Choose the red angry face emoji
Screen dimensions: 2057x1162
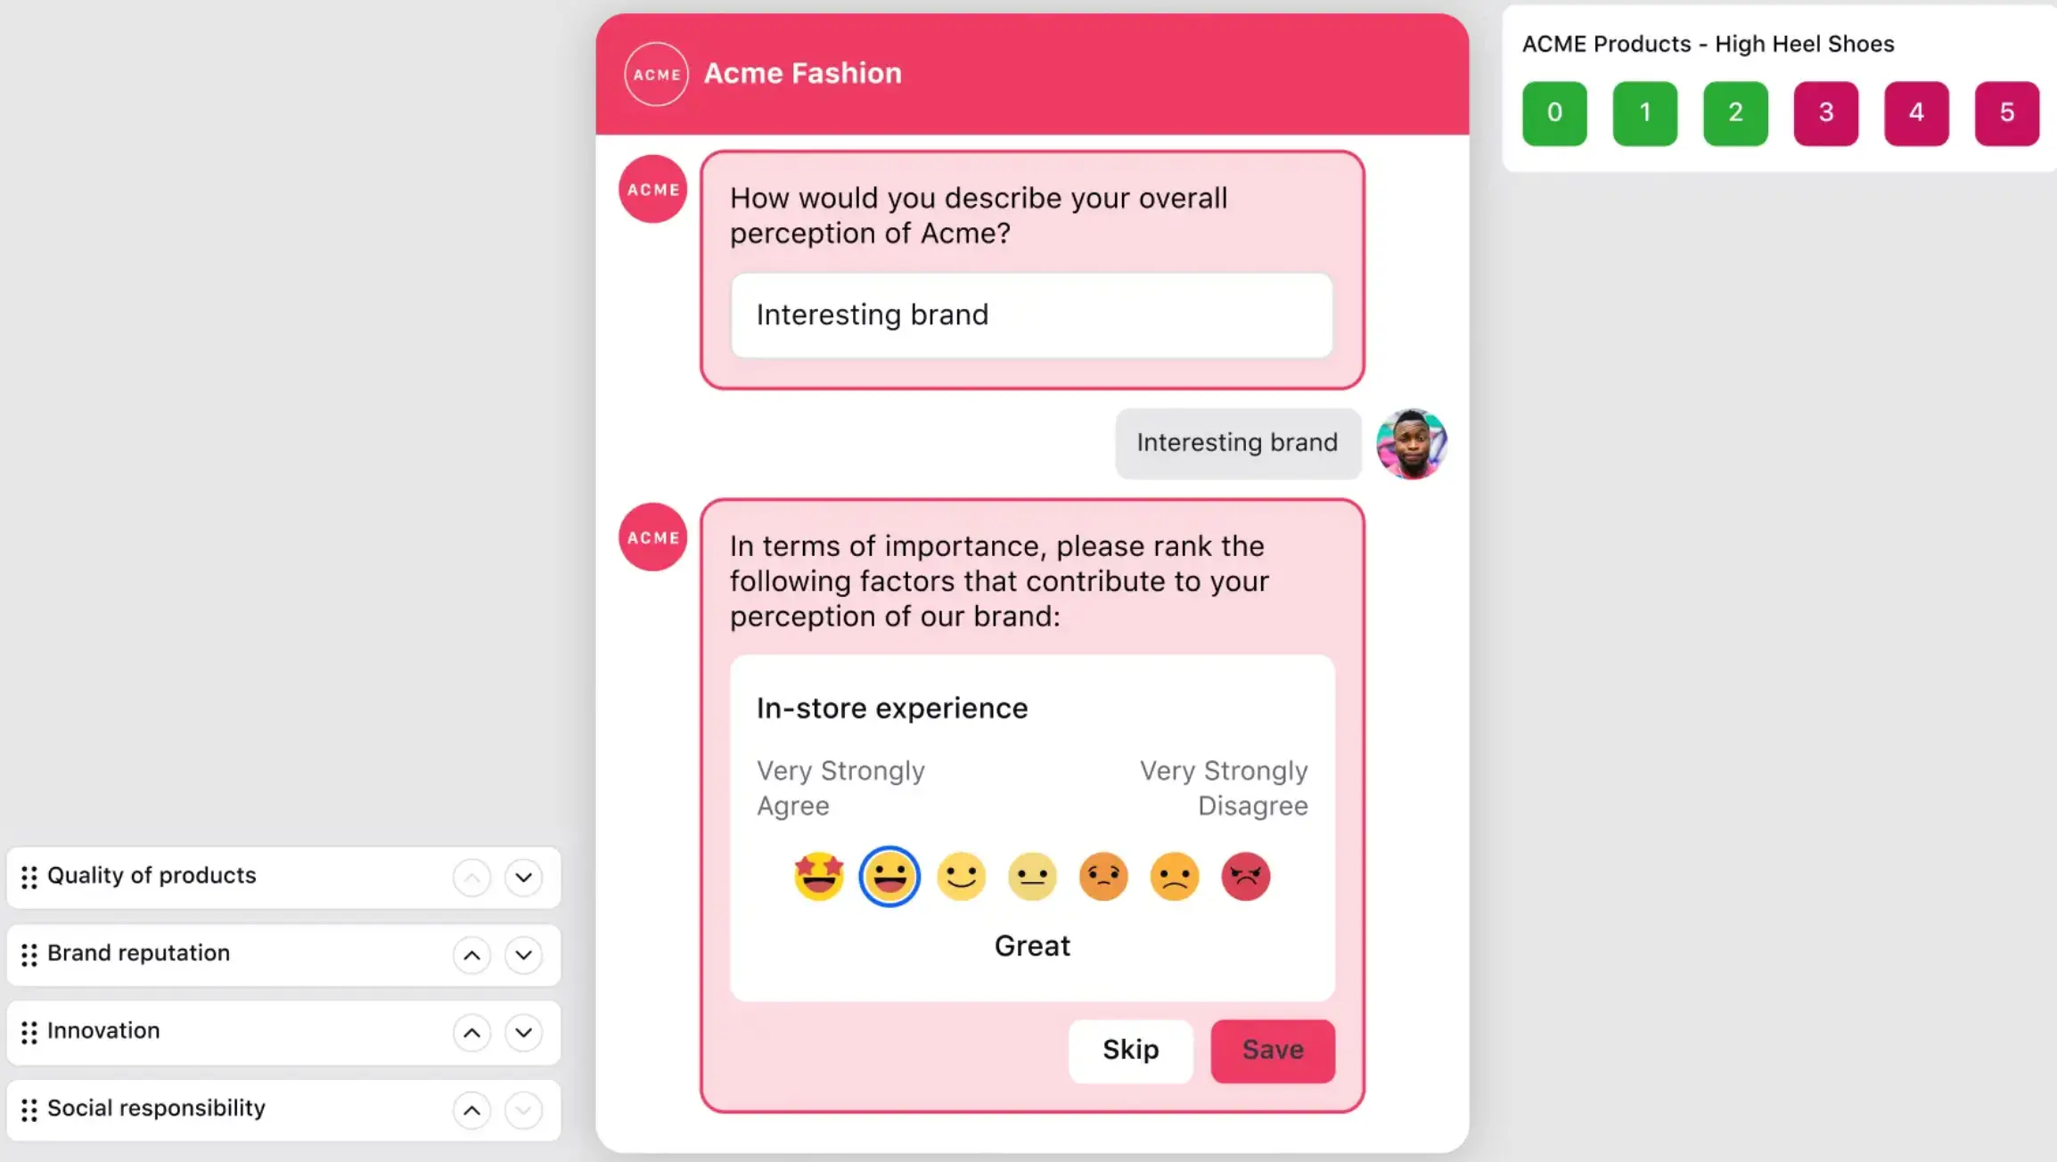coord(1246,877)
